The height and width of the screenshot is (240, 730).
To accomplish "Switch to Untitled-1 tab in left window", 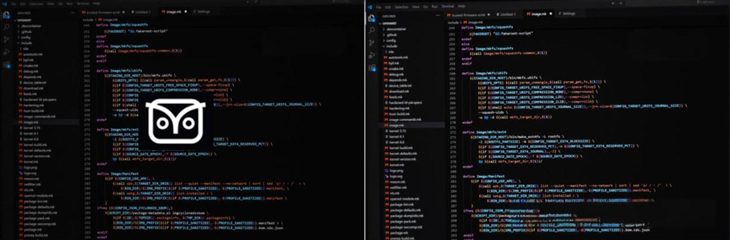I will click(141, 12).
